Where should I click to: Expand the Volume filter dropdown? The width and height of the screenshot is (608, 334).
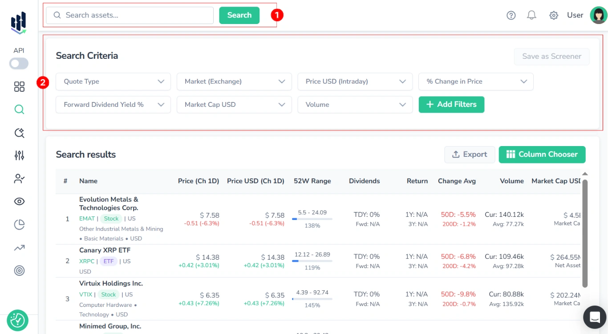point(355,105)
